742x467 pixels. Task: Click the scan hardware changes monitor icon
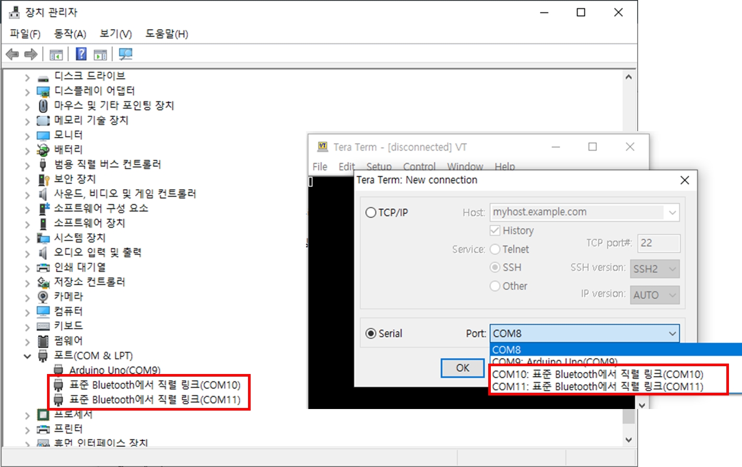(x=125, y=54)
